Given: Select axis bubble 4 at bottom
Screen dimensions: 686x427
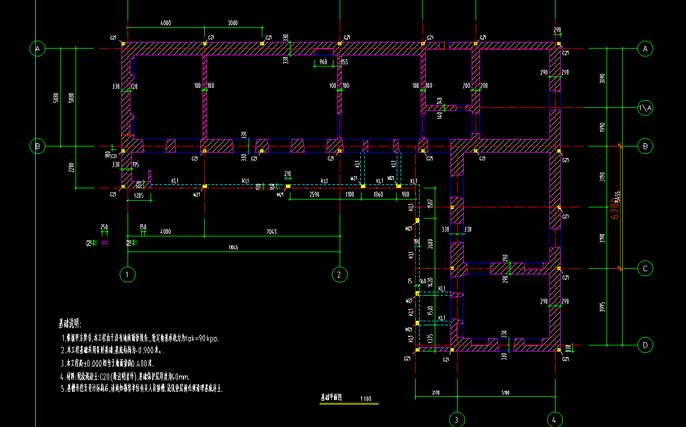Looking at the screenshot, I should [x=554, y=419].
